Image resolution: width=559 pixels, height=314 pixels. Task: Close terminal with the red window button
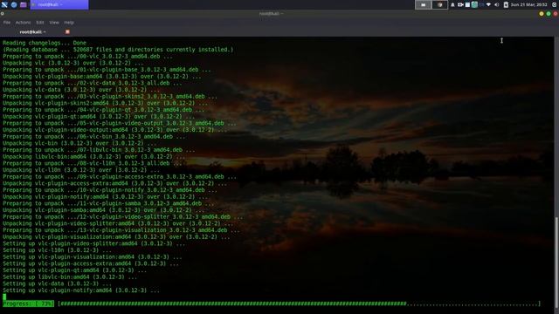pos(556,14)
